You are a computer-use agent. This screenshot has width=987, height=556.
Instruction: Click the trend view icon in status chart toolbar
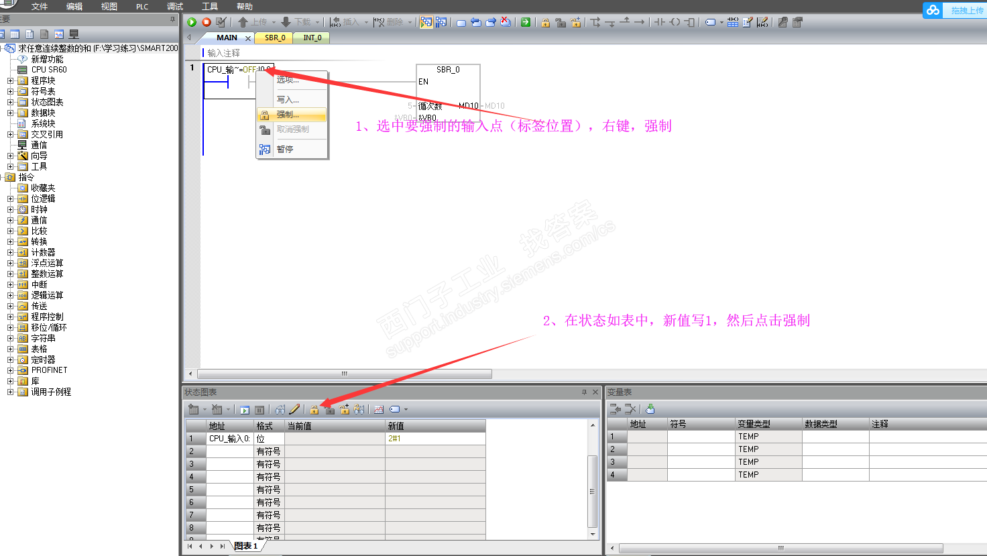(379, 409)
